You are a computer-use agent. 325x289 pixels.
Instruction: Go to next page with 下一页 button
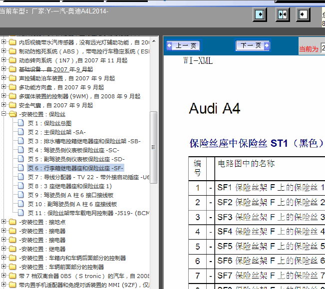253,45
